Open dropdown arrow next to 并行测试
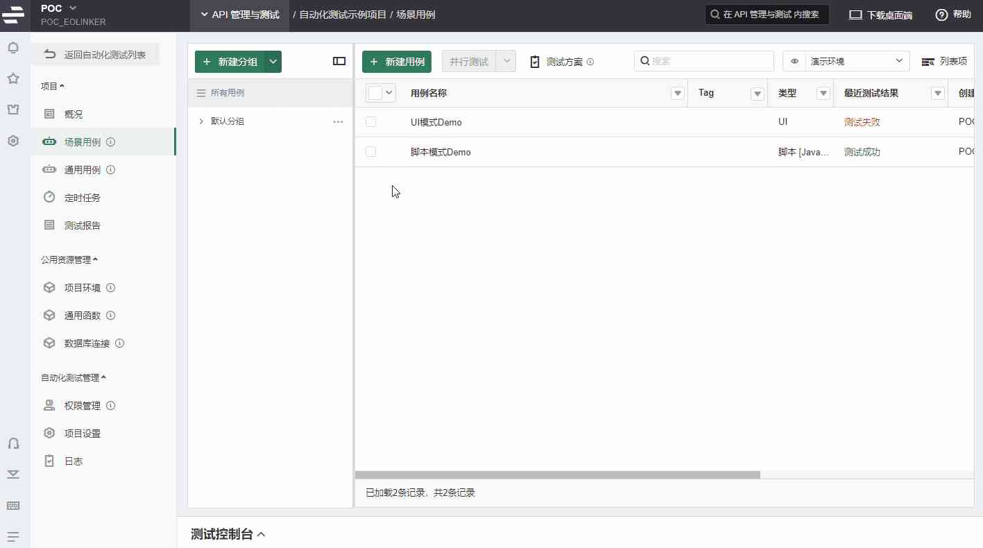983x548 pixels. click(506, 61)
